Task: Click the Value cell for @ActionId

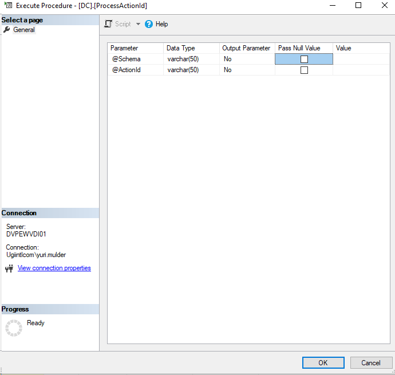Action: [361, 70]
